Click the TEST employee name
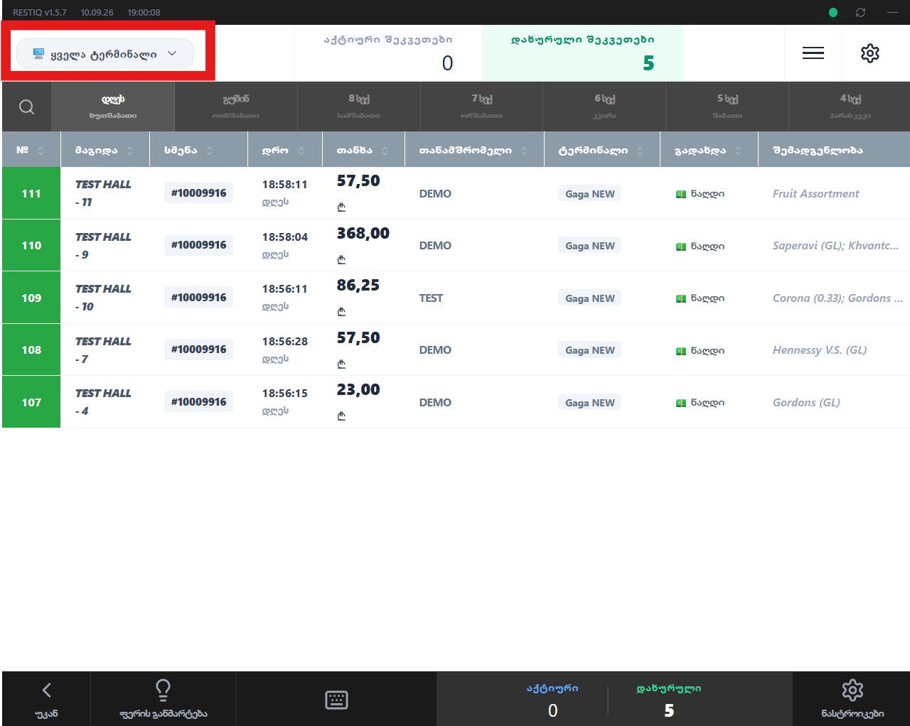This screenshot has width=910, height=726. pyautogui.click(x=431, y=298)
